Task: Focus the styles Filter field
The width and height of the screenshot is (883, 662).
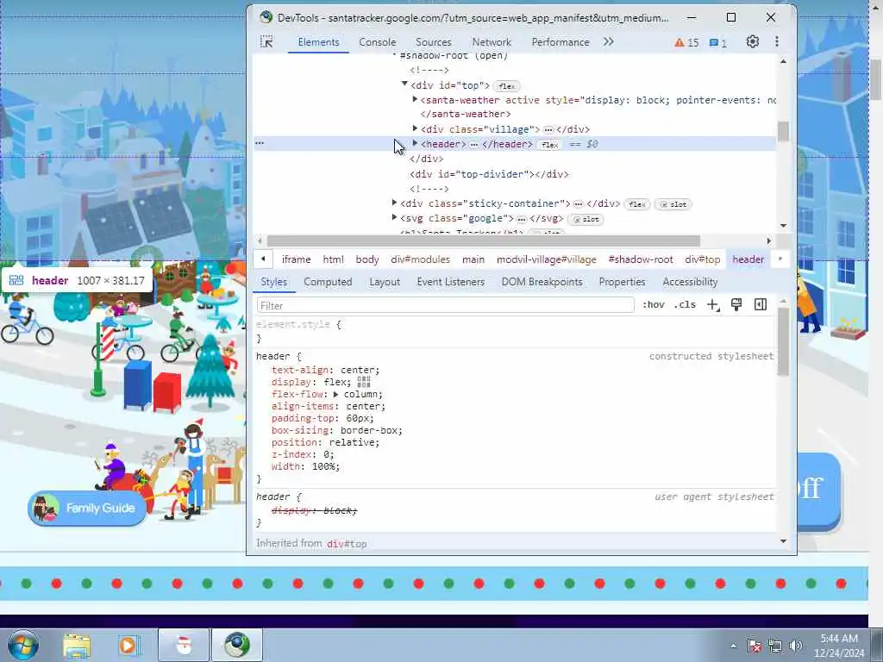Action: pos(446,305)
